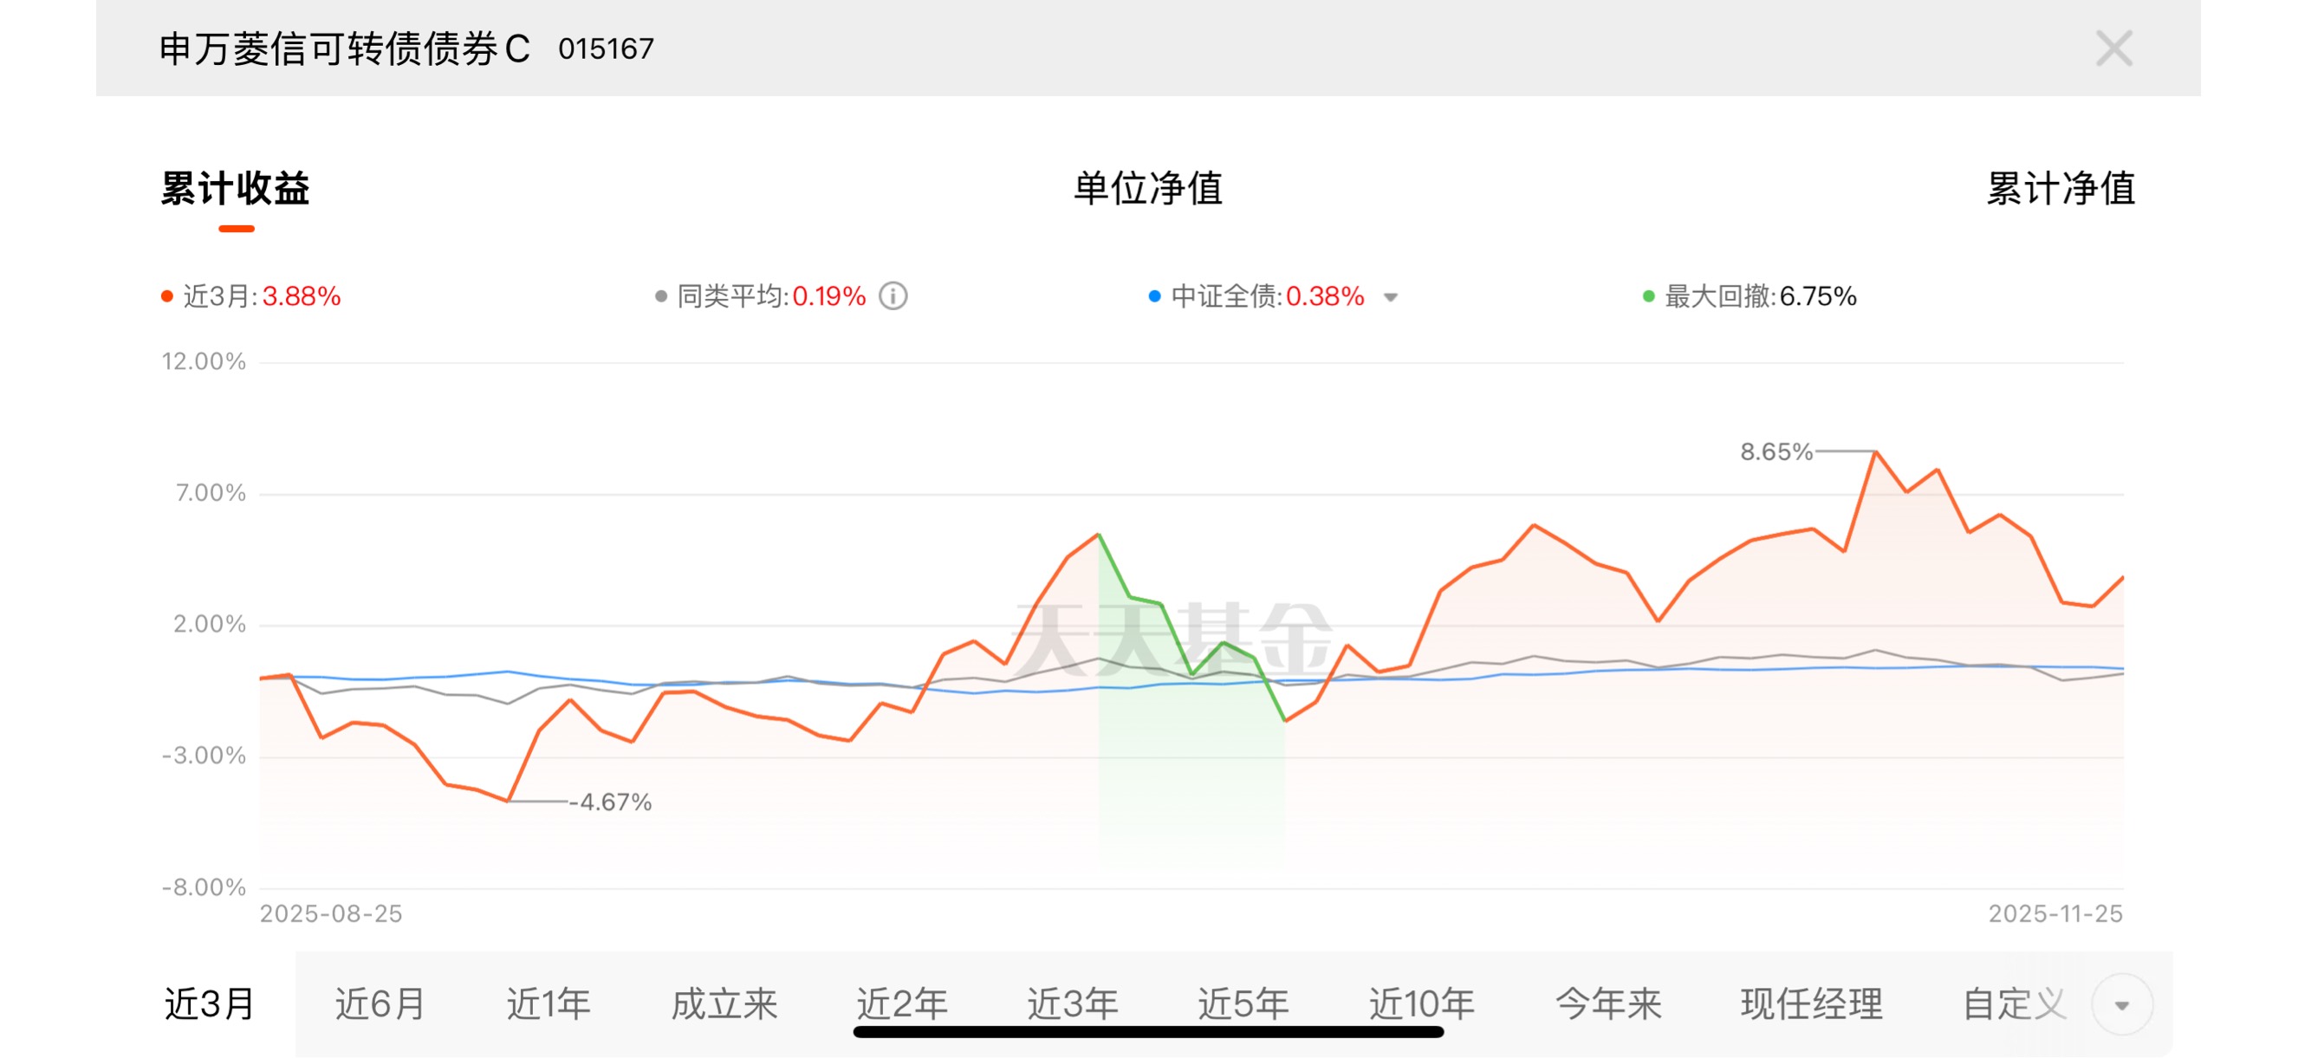Toggle the green 最大回撤 legend dot
The width and height of the screenshot is (2298, 1058).
[1649, 296]
